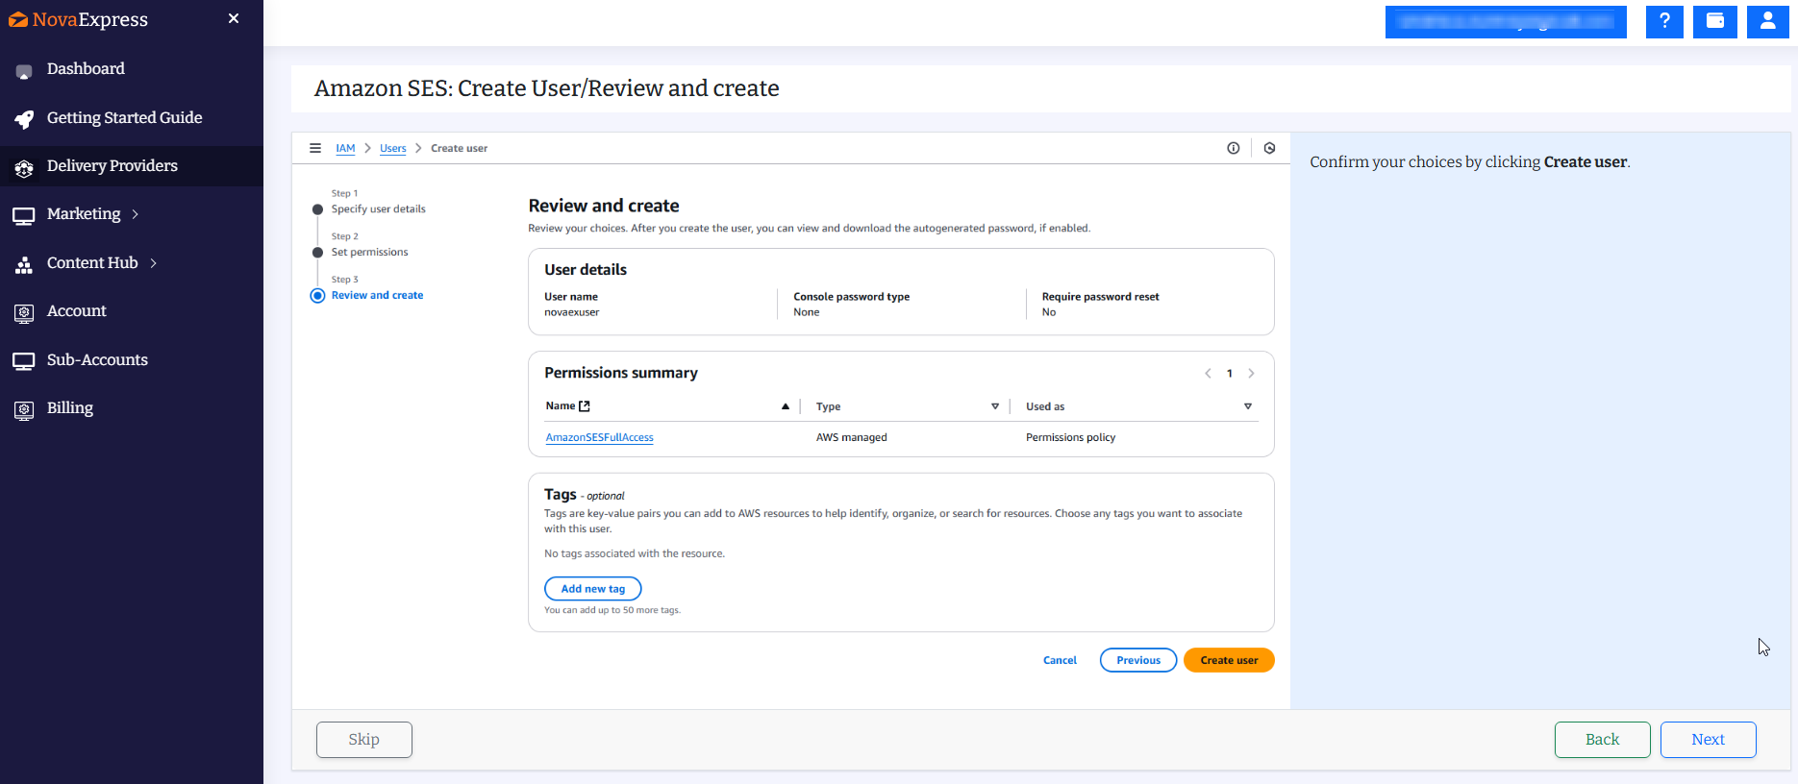
Task: Sort permissions by Name ascending arrow
Action: (786, 406)
